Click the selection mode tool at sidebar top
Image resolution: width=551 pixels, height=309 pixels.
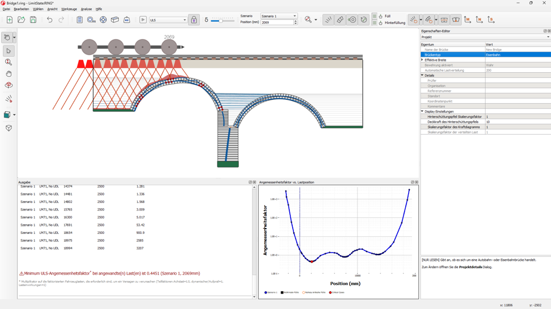coord(7,37)
